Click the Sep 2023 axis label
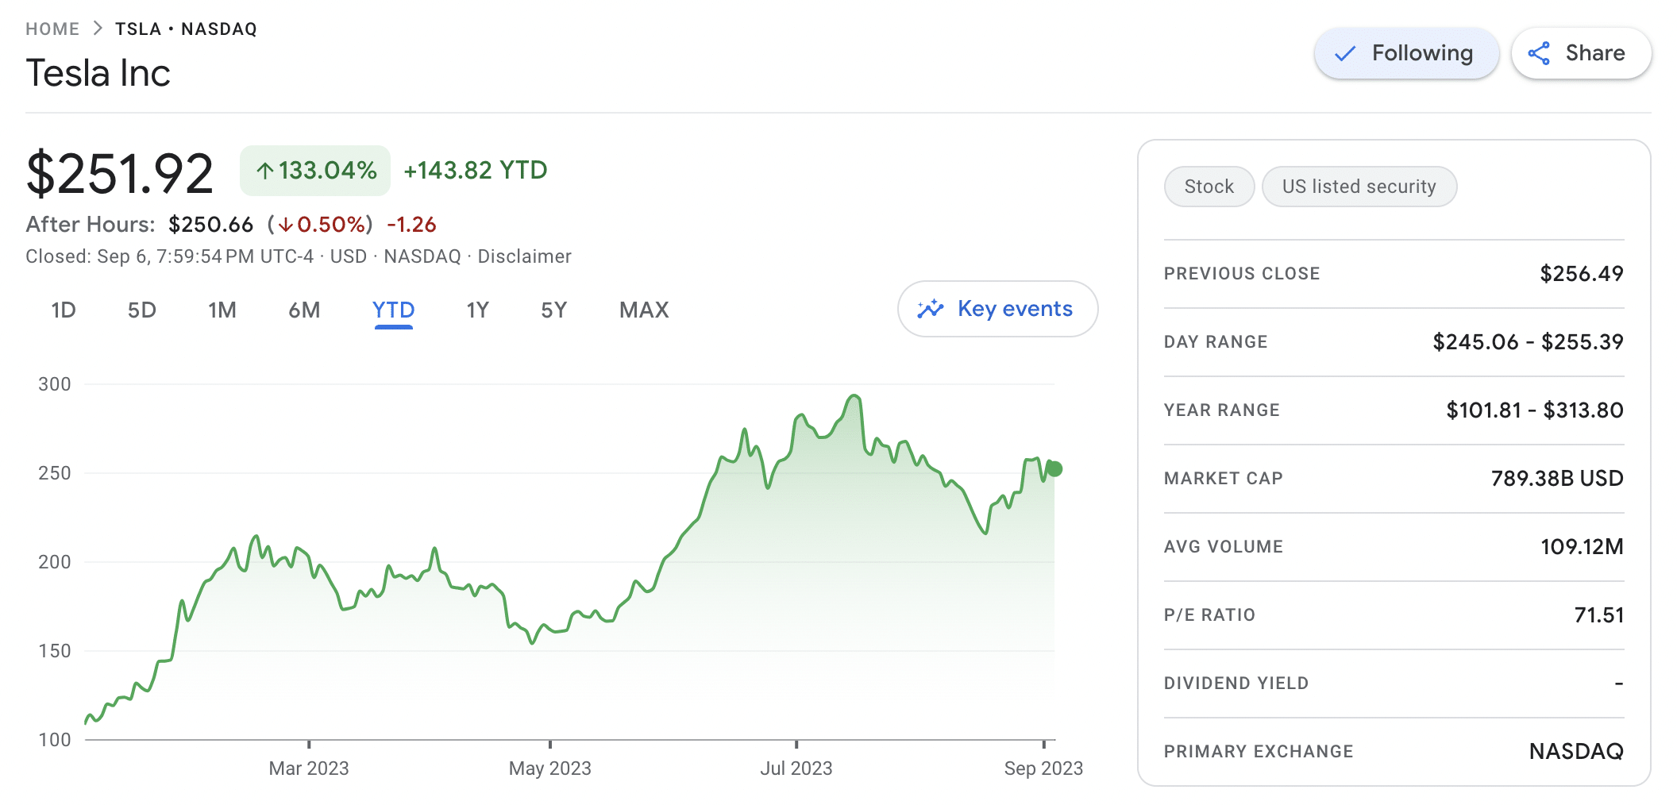Image resolution: width=1677 pixels, height=805 pixels. 1043,768
